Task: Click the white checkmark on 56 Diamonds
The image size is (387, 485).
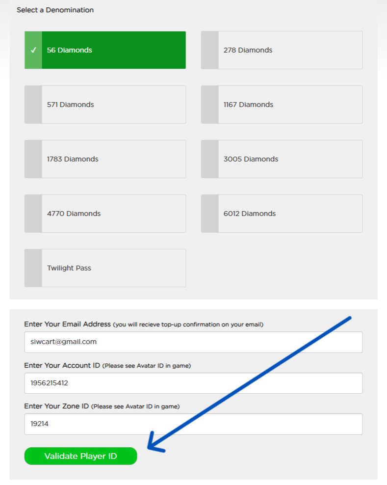Action: (33, 50)
